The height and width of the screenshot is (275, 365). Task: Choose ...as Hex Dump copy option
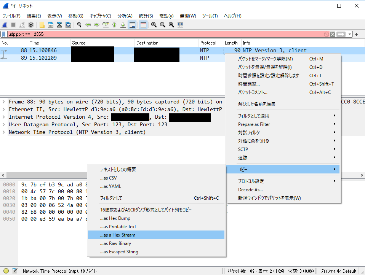tap(156, 218)
